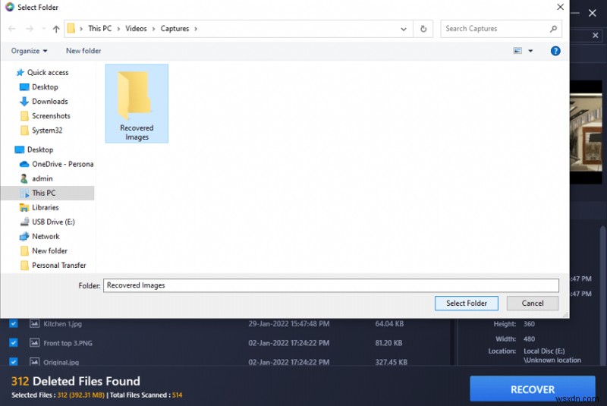Viewport: 607px width, 406px height.
Task: Select the Kitchen 1.jpg file name
Action: click(x=62, y=324)
